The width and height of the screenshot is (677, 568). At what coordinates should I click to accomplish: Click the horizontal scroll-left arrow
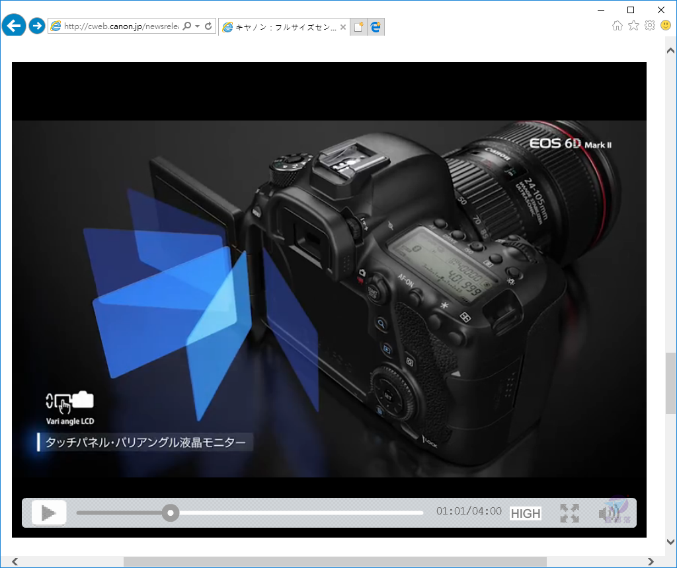point(15,561)
